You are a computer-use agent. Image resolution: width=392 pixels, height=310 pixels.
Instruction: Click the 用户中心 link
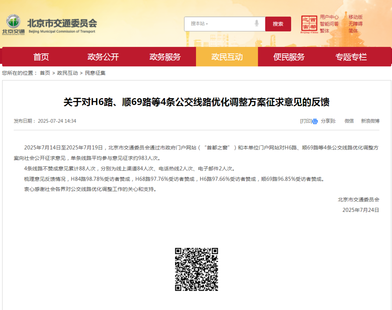pyautogui.click(x=329, y=17)
